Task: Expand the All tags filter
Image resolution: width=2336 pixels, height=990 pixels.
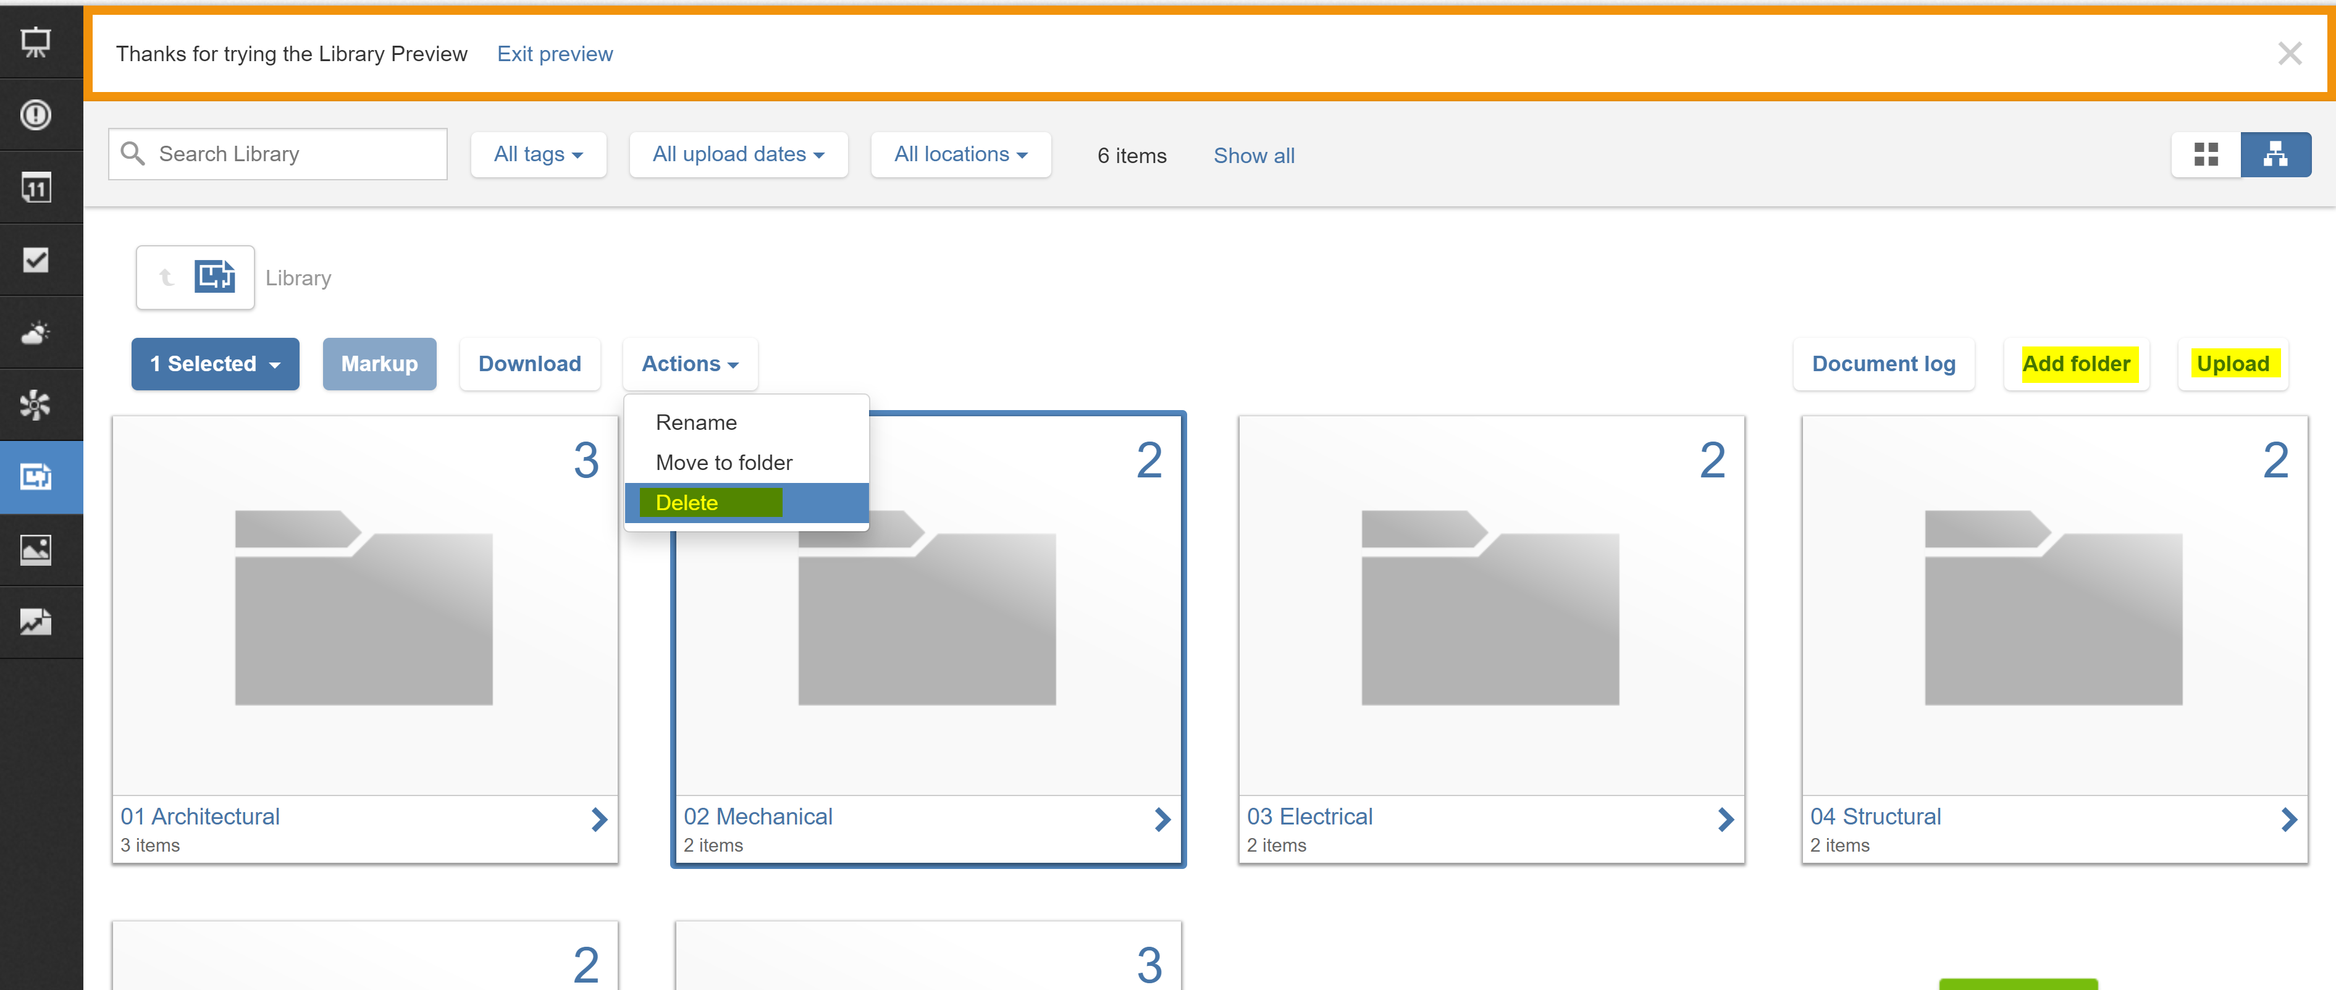Action: click(x=538, y=155)
